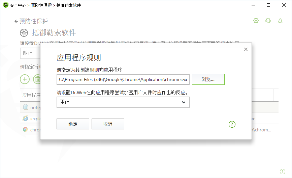Maximize the security center window

click(x=268, y=5)
